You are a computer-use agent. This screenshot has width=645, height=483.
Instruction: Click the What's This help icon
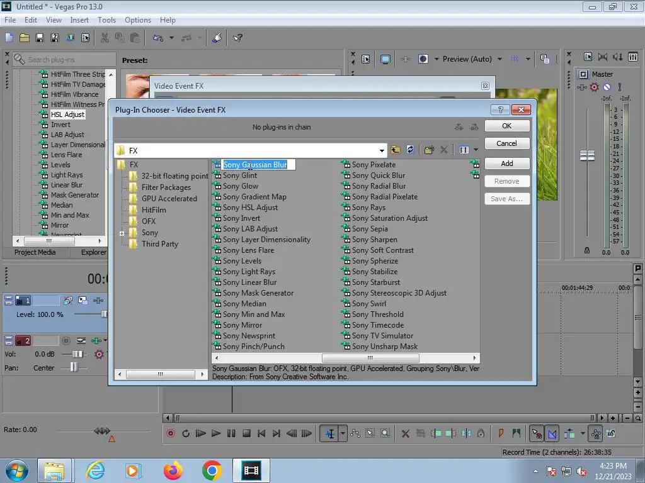coord(237,38)
